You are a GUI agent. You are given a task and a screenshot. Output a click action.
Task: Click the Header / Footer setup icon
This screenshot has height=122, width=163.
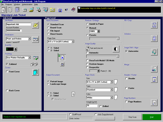pyautogui.click(x=154, y=79)
